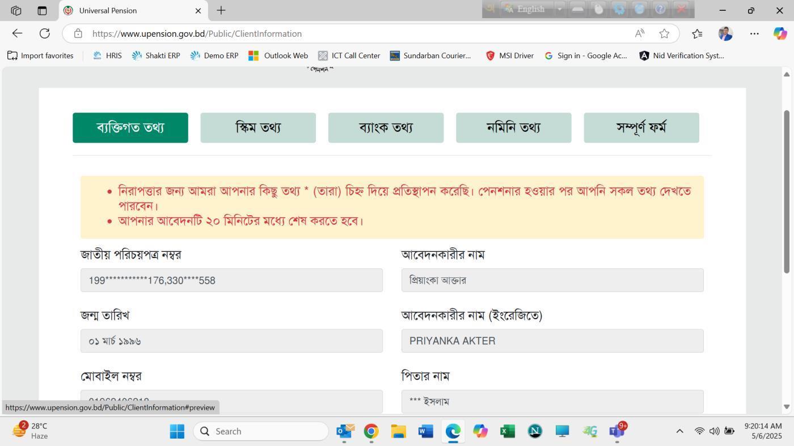Viewport: 794px width, 446px height.
Task: Go back to the previous page
Action: [x=17, y=33]
